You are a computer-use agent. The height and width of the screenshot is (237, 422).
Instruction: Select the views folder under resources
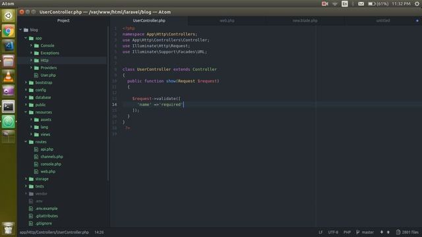click(x=45, y=134)
